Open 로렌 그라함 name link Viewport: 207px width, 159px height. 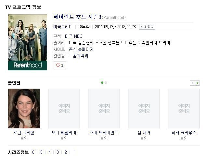tap(24, 133)
